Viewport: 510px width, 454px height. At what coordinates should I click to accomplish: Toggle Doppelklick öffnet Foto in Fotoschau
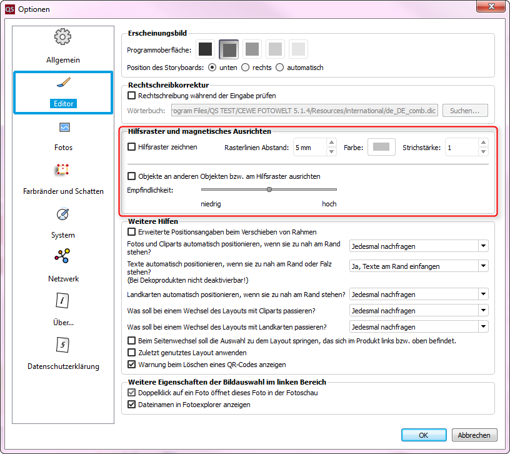click(131, 393)
